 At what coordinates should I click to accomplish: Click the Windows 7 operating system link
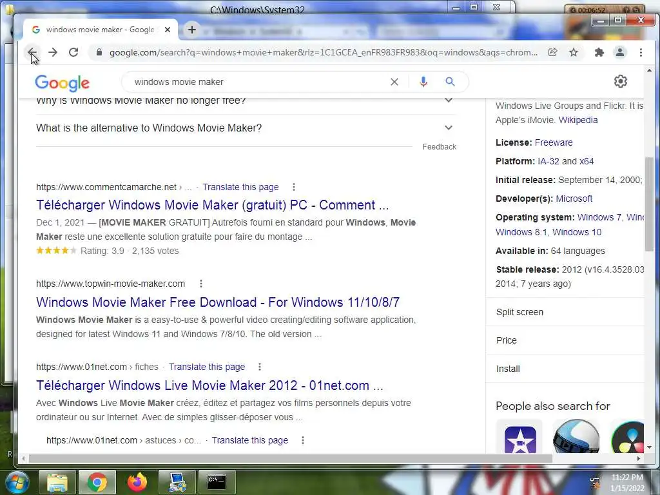(599, 217)
